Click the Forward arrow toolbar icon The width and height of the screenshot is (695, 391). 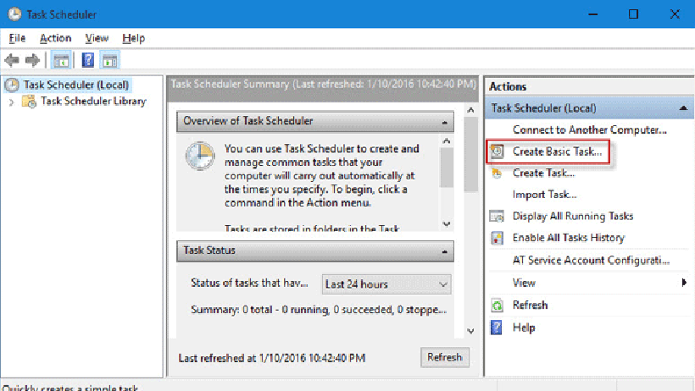tap(32, 60)
